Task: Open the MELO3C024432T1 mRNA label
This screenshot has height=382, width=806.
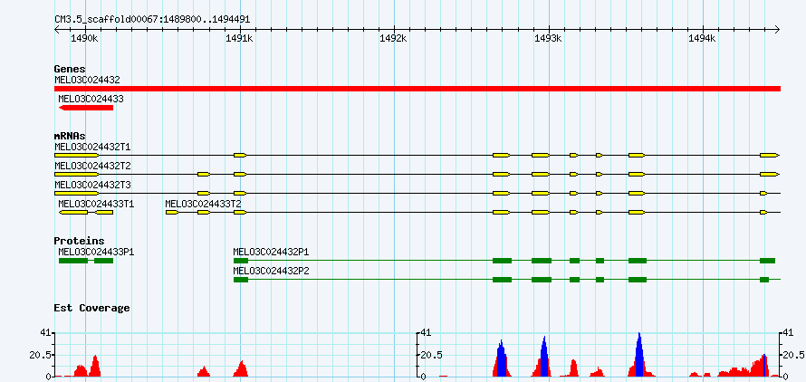Action: pyautogui.click(x=92, y=147)
